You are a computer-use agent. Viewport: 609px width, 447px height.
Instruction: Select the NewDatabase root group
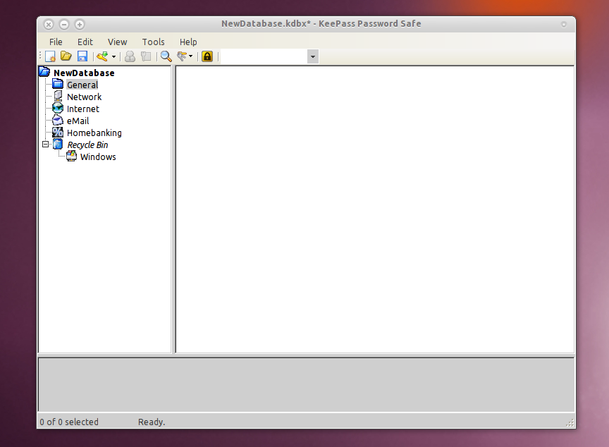pos(84,73)
